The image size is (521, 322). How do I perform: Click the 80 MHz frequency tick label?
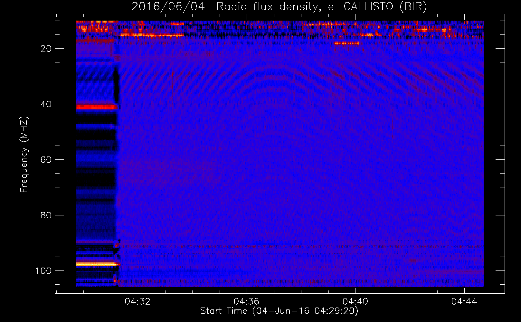pyautogui.click(x=46, y=215)
